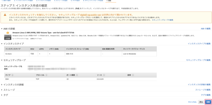The image size is (212, 105).
Task: Click the orange security warning triangle icon
Action: pyautogui.click(x=5, y=15)
